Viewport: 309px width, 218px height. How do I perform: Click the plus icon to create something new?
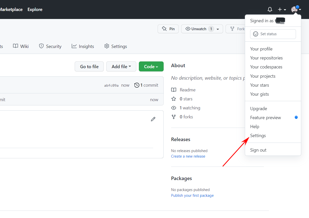(279, 9)
